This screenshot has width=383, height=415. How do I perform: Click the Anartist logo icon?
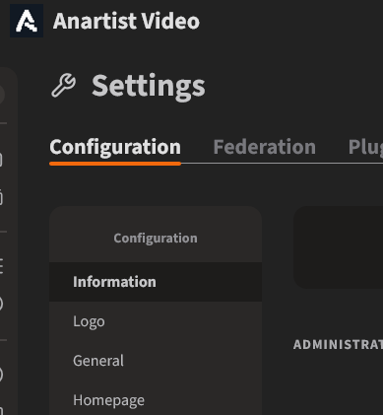(x=27, y=21)
